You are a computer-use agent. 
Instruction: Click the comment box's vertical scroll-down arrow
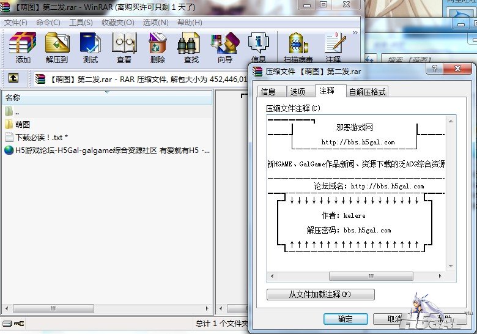coord(451,266)
